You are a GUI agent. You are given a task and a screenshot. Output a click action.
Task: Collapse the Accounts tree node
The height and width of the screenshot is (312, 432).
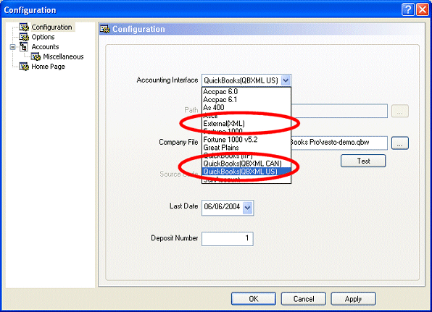point(12,47)
